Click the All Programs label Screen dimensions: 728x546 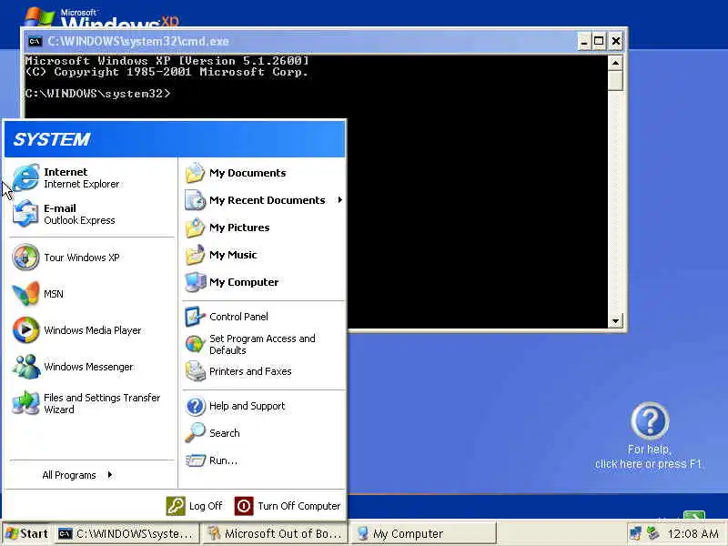coord(69,475)
